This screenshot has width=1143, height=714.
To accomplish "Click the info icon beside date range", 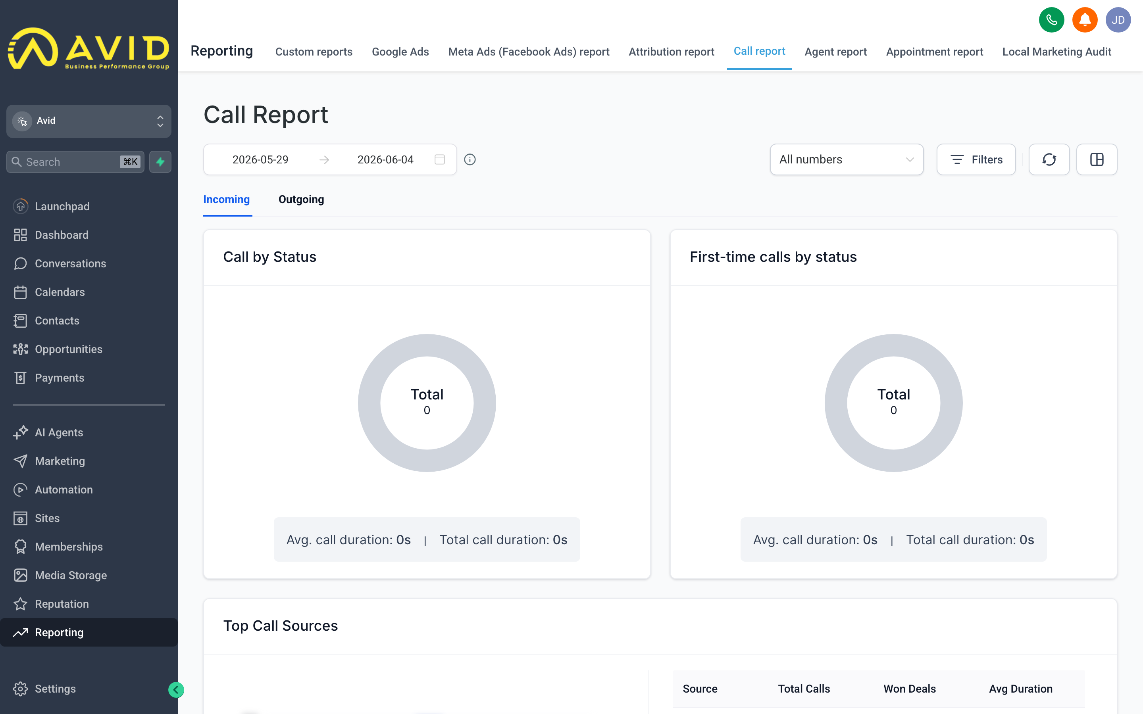I will pos(470,159).
